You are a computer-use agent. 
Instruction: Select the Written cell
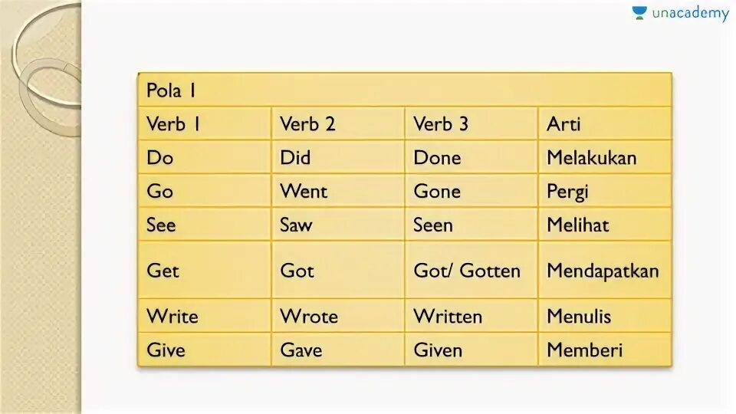pyautogui.click(x=472, y=316)
